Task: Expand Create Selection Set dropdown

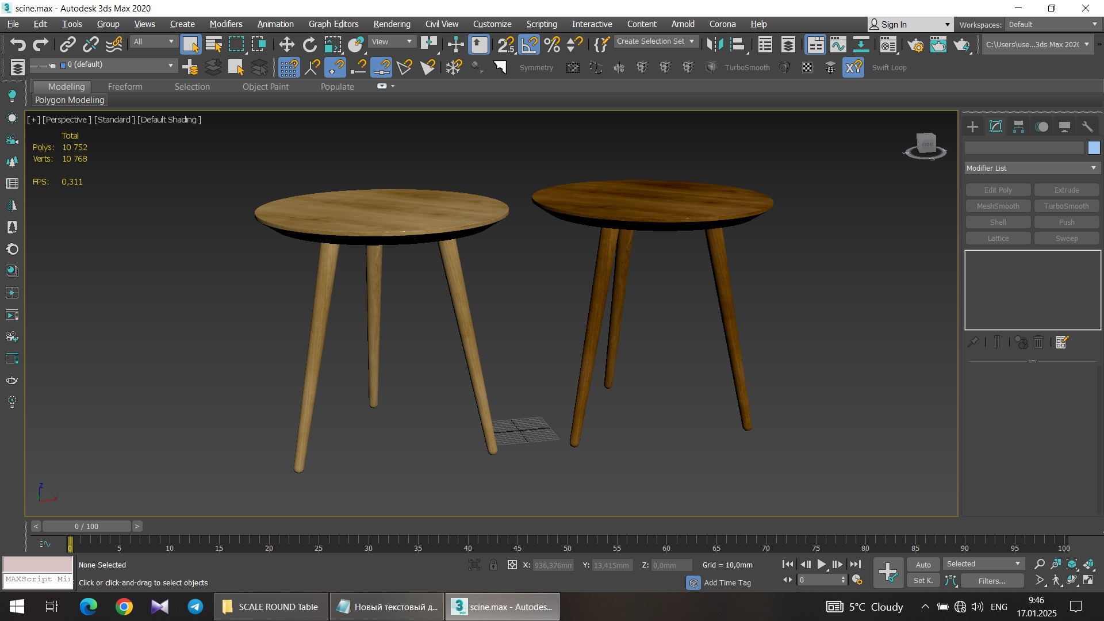Action: [x=656, y=41]
